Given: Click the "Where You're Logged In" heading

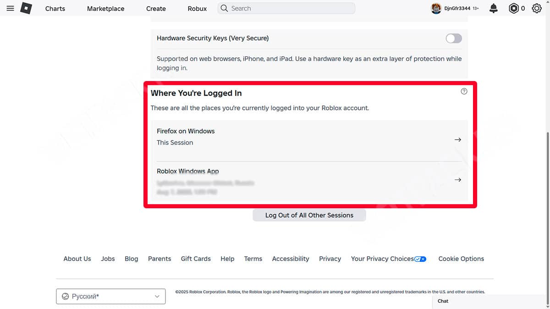Looking at the screenshot, I should [x=196, y=93].
